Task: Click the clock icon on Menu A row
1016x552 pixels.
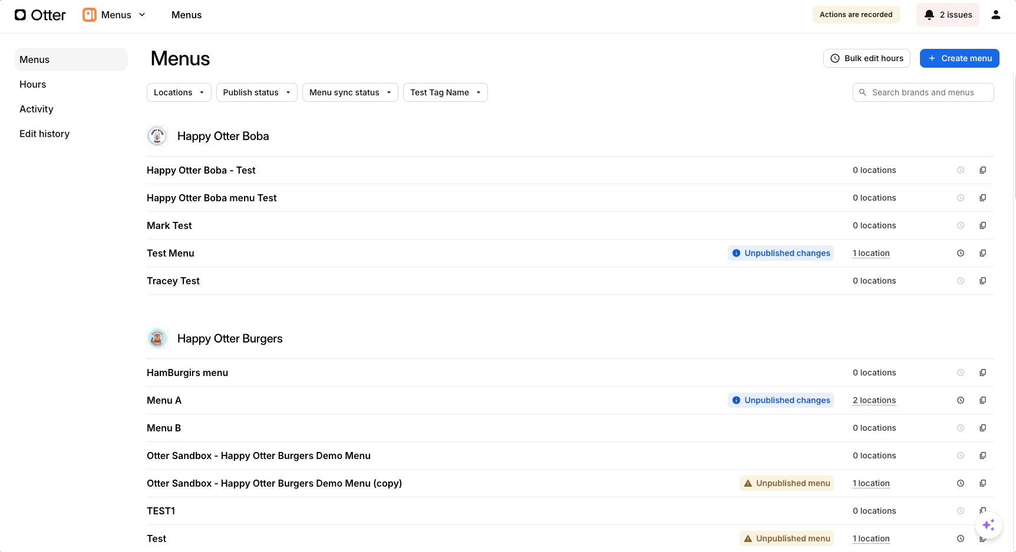Action: click(x=961, y=400)
